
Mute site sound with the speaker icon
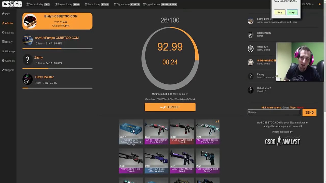pos(320,4)
